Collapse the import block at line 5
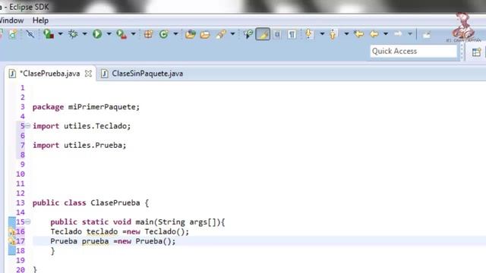The height and width of the screenshot is (273, 486). click(28, 126)
